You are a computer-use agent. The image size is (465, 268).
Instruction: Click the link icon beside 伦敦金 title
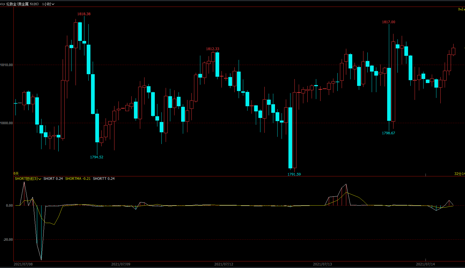click(x=3, y=4)
